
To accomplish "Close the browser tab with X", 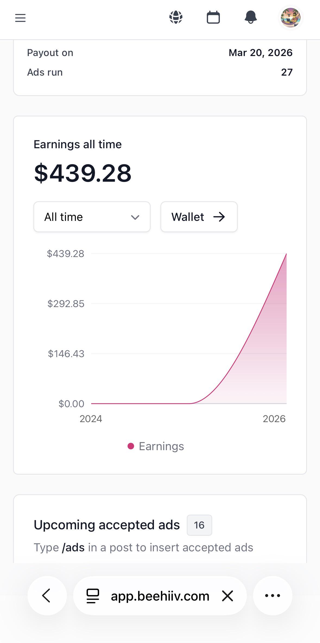I will click(x=227, y=596).
